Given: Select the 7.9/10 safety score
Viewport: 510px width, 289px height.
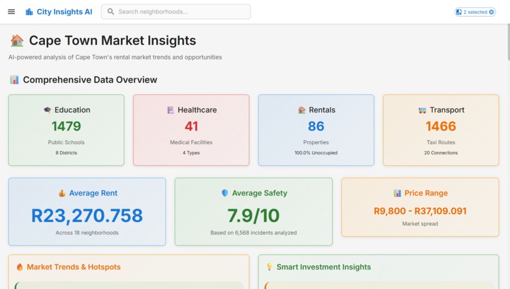Looking at the screenshot, I should tap(253, 216).
